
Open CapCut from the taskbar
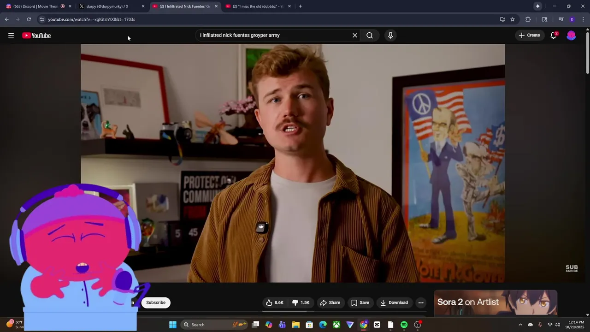tap(377, 325)
